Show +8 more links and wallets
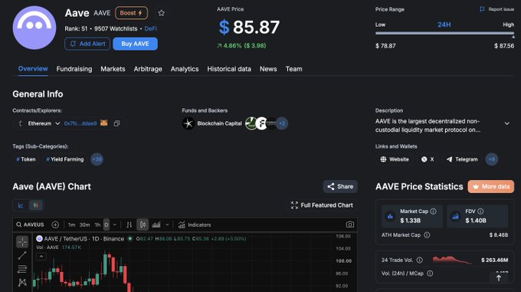 pos(492,159)
